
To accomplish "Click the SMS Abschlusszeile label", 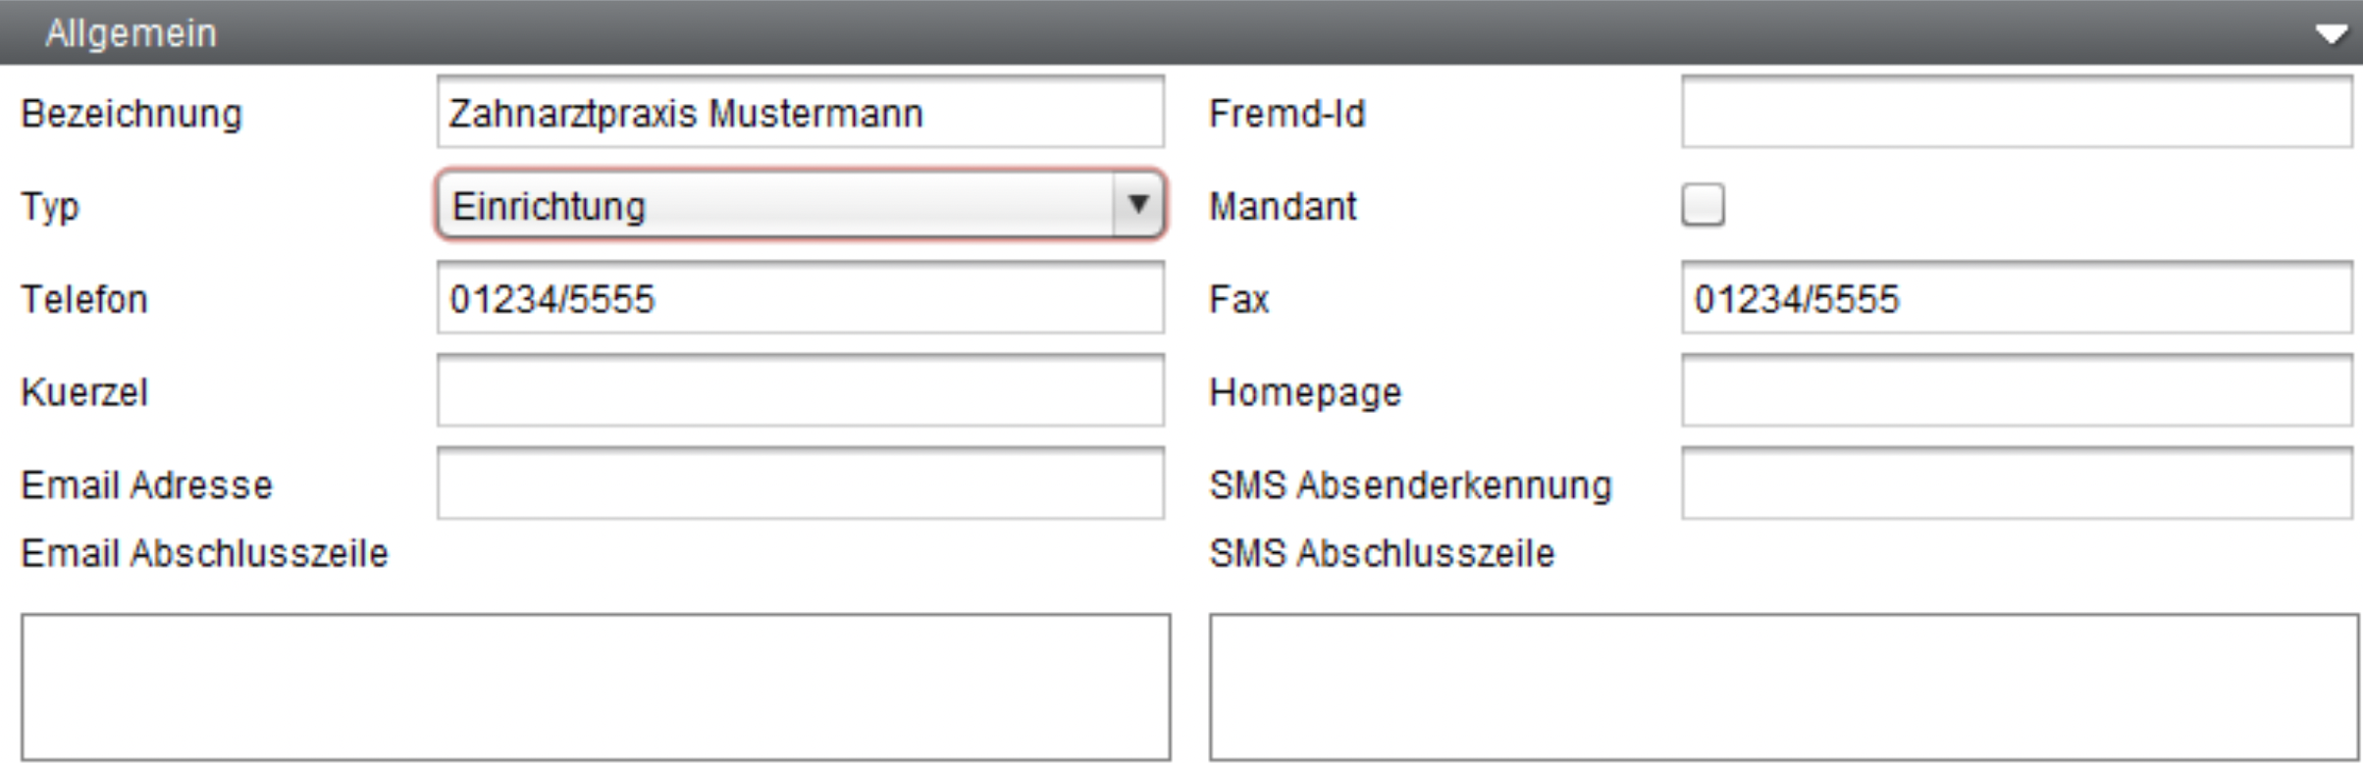I will click(1382, 554).
